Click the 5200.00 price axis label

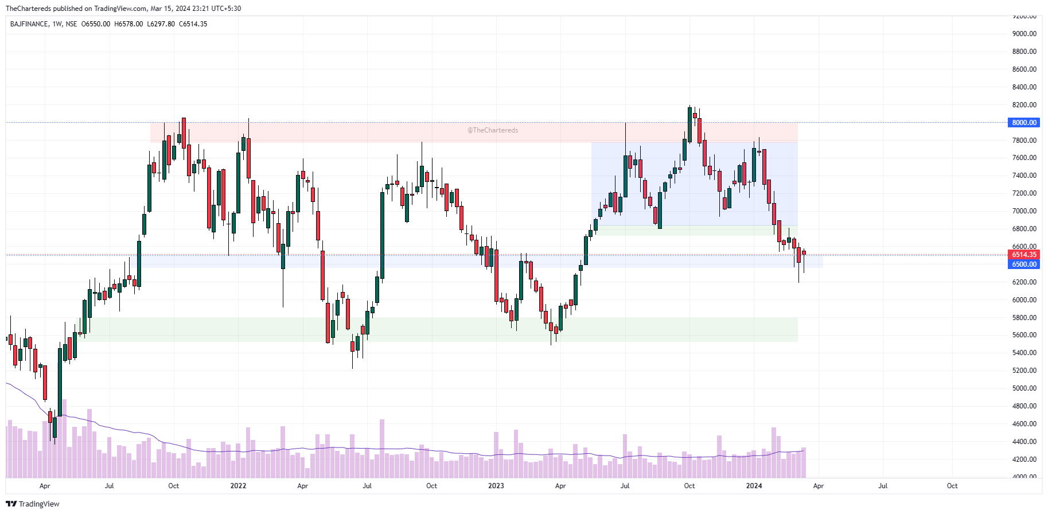point(1024,371)
